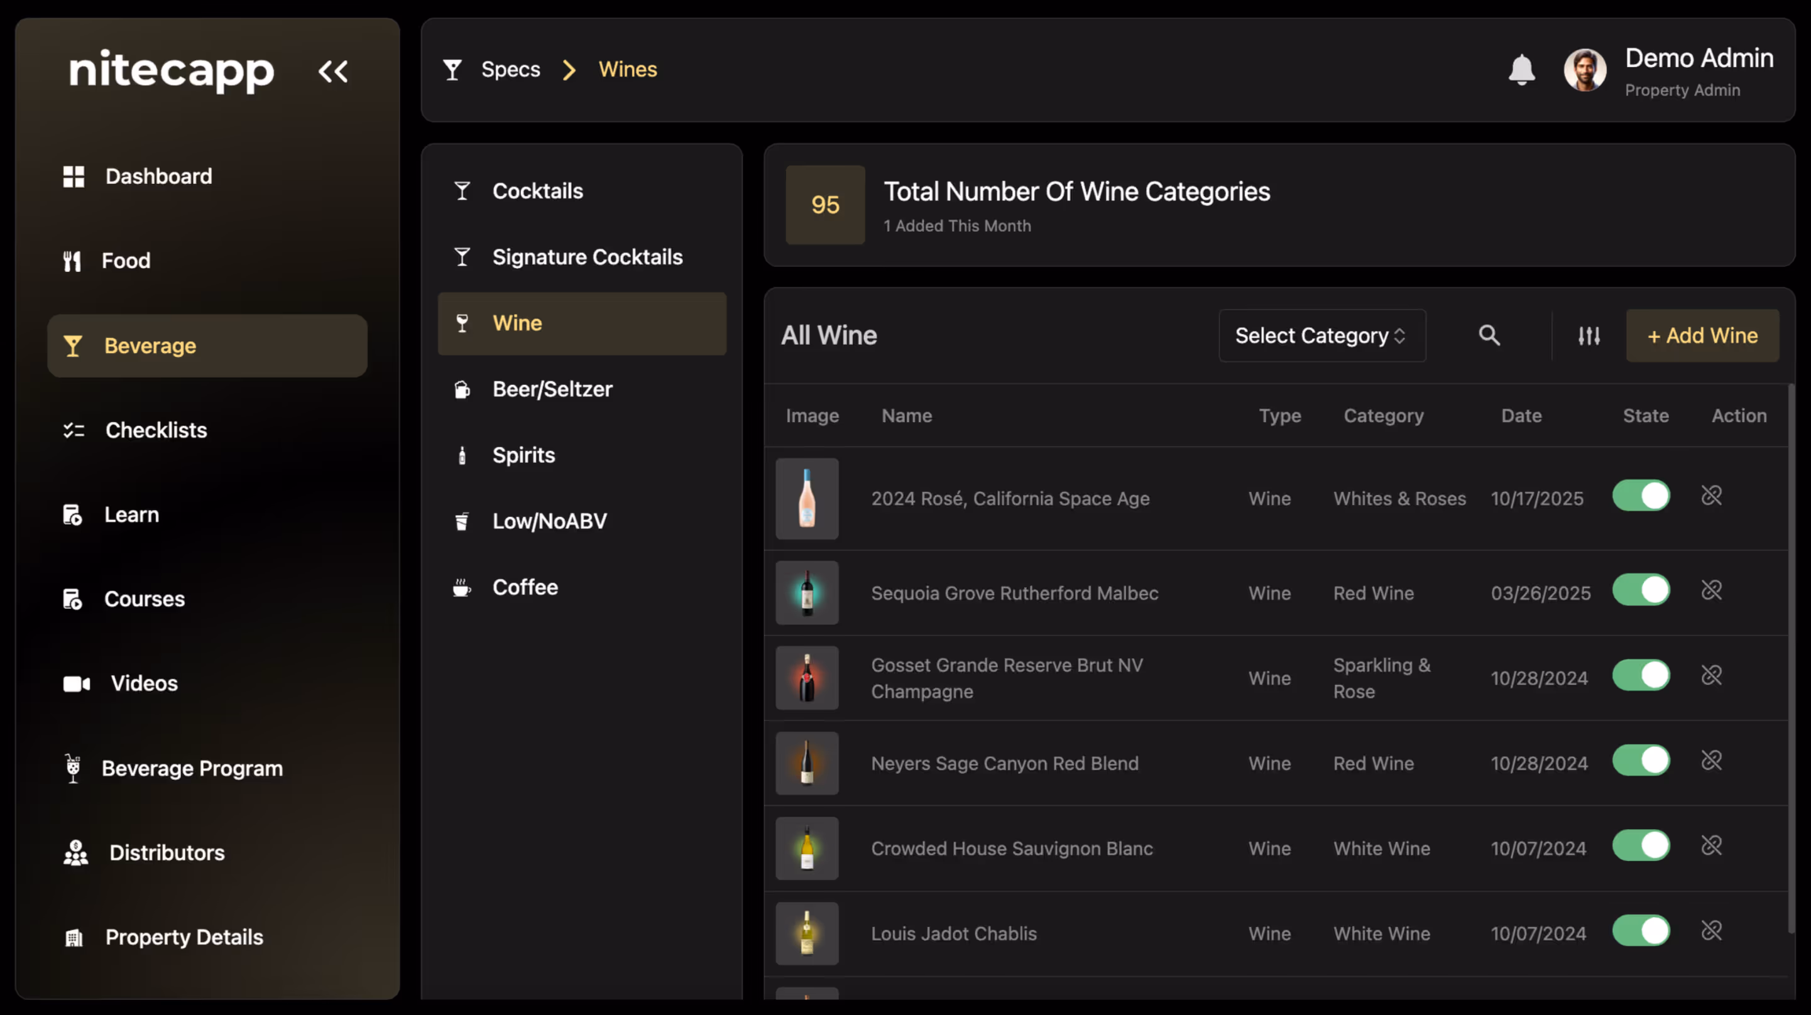Open Property Details in the sidebar
The height and width of the screenshot is (1015, 1811).
pos(183,936)
